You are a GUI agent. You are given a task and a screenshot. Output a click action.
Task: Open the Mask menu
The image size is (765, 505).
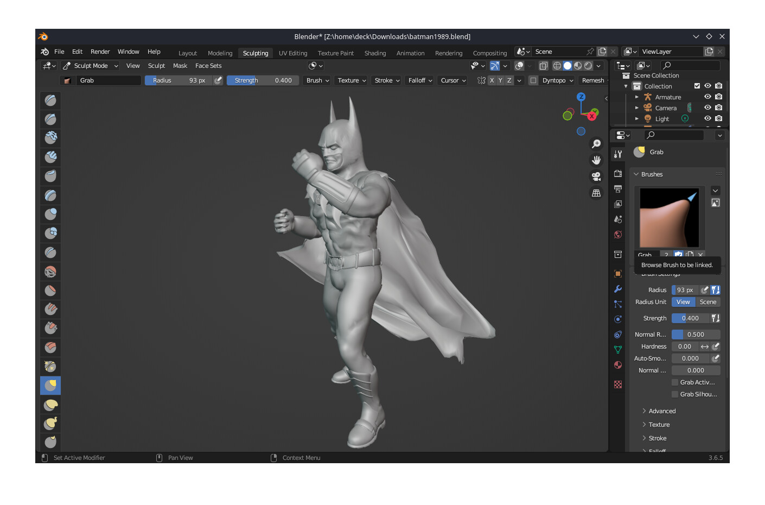tap(180, 66)
